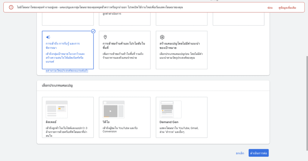This screenshot has width=308, height=161.
Task: Select store visits and local promotions objective
Action: coord(125,50)
